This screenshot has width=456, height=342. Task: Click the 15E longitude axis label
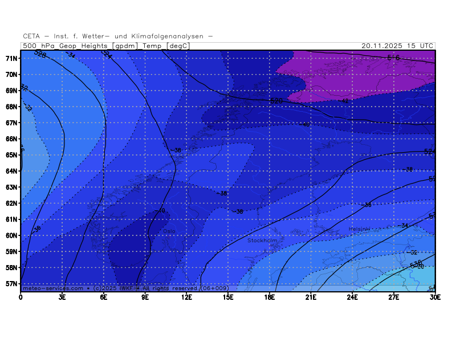click(228, 297)
